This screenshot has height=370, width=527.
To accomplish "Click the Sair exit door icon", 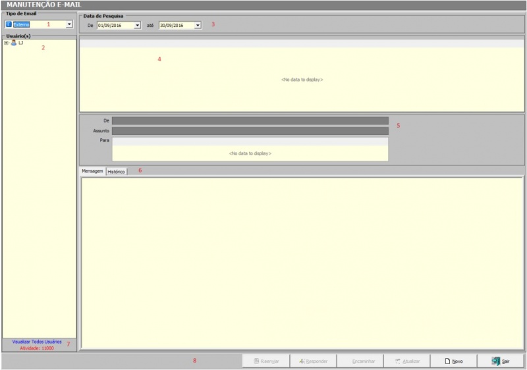I will coord(495,361).
